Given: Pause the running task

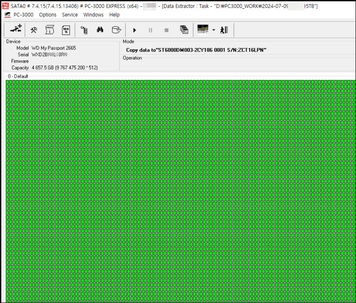Looking at the screenshot, I should pyautogui.click(x=150, y=30).
